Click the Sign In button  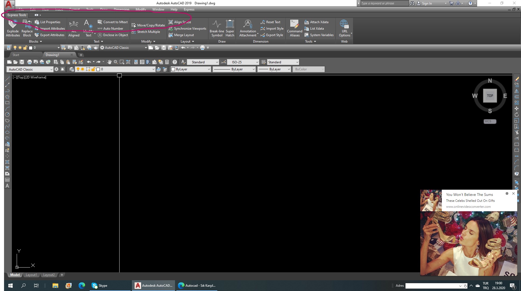426,3
